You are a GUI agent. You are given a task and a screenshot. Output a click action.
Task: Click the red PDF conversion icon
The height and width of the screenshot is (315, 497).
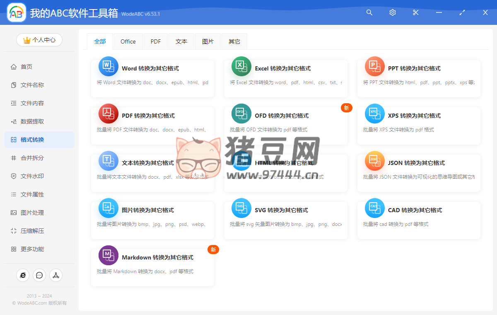pyautogui.click(x=109, y=114)
